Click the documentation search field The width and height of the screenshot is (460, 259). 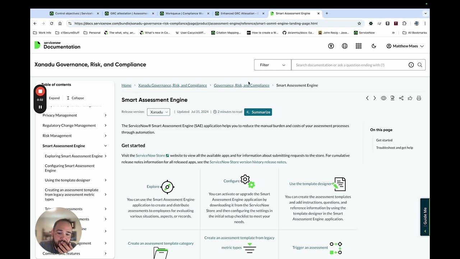click(x=350, y=65)
